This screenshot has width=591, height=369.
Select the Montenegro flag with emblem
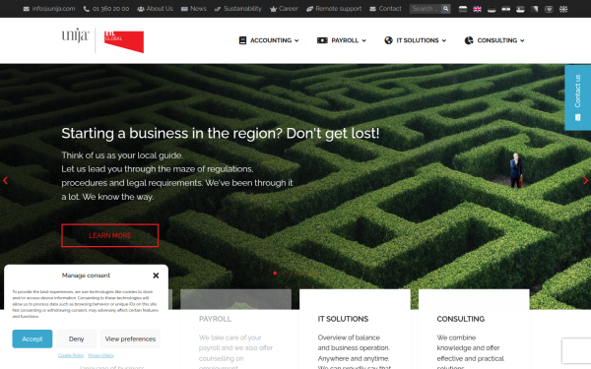tap(549, 9)
